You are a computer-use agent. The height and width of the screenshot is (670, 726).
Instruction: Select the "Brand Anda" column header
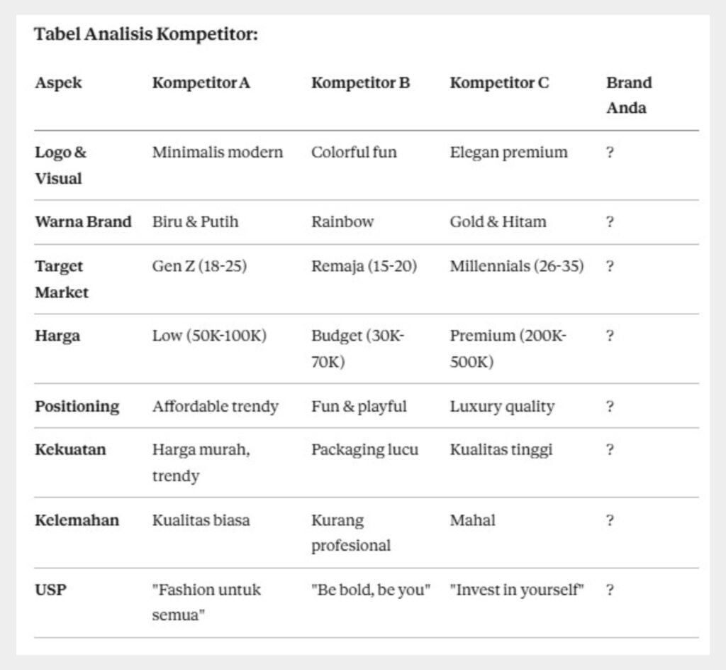click(x=628, y=95)
